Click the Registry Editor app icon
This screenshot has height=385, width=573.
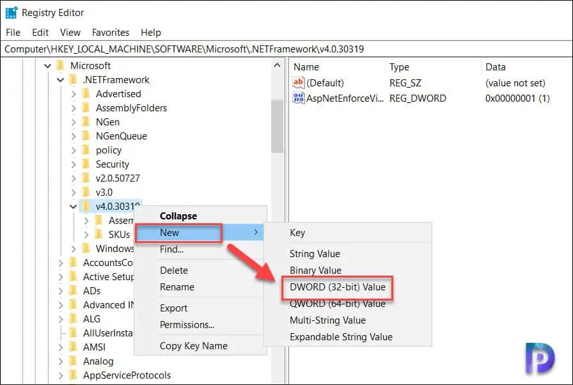[12, 12]
